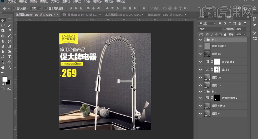
Task: Click the background black color swatch
Action: [9, 83]
